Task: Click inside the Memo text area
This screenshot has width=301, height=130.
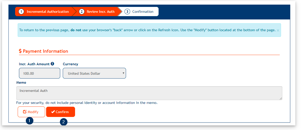Action: (149, 93)
